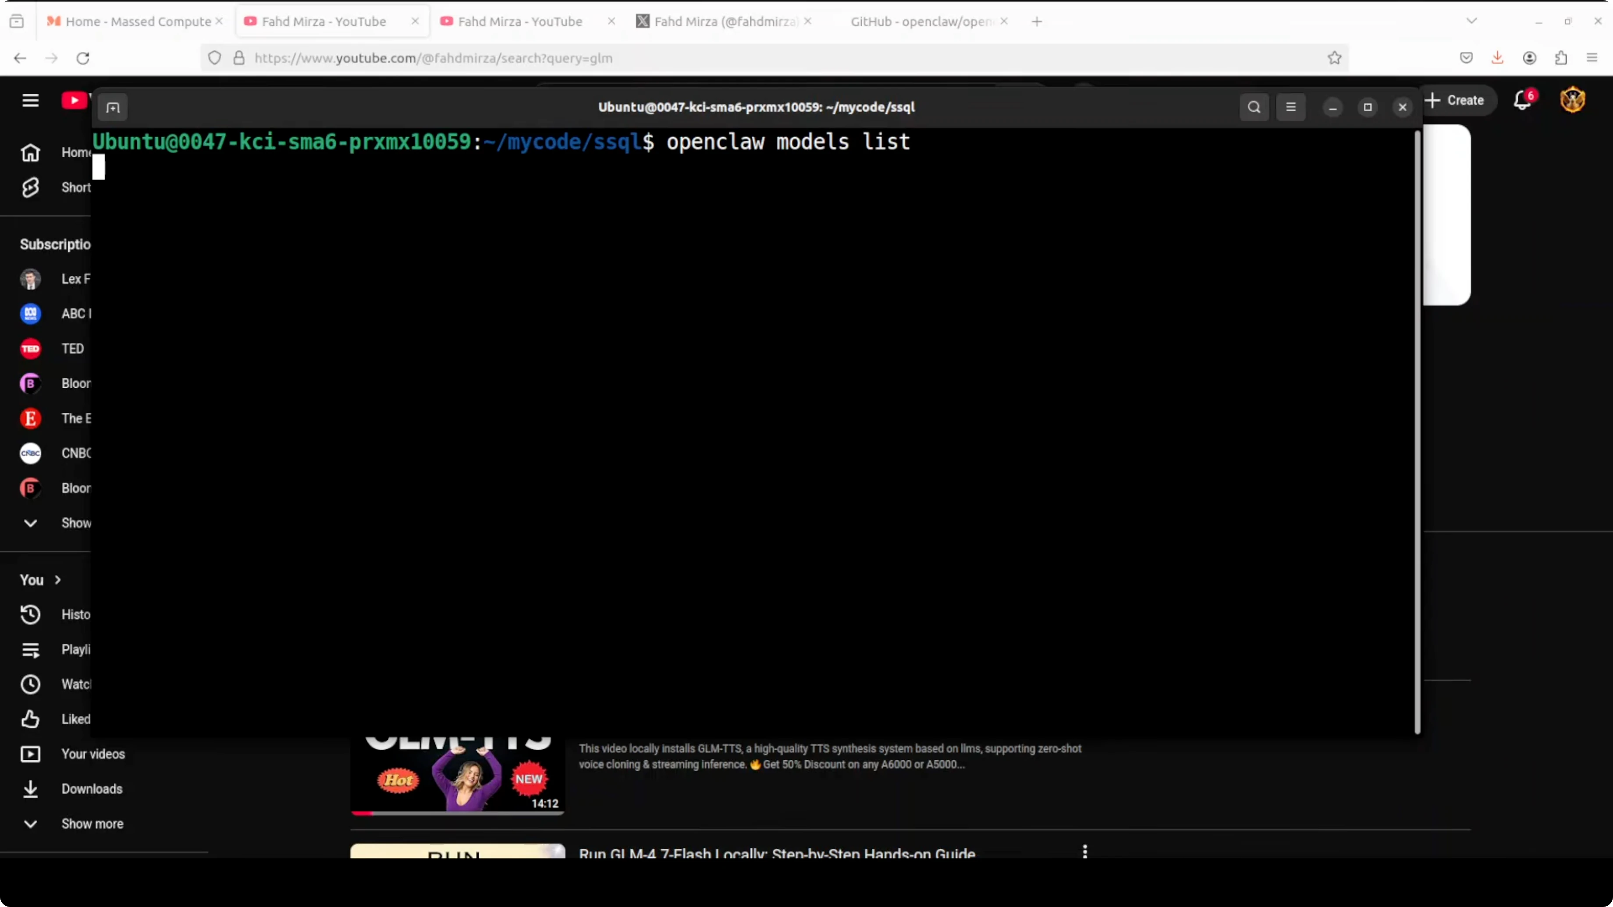Open Firefox downloads panel icon
Screen dimensions: 1613x907
(1497, 58)
